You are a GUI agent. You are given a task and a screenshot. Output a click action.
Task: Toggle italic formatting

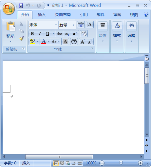point(40,34)
